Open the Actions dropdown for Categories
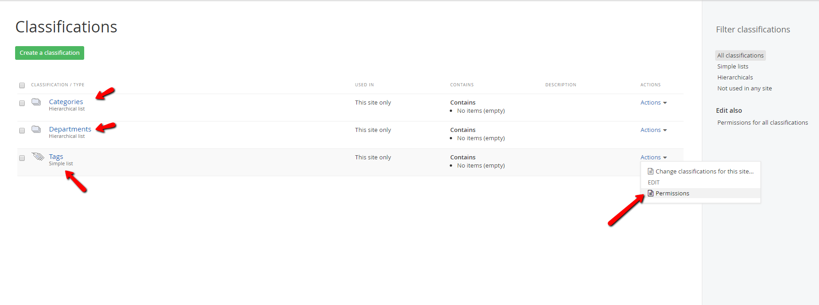819x305 pixels. 653,103
